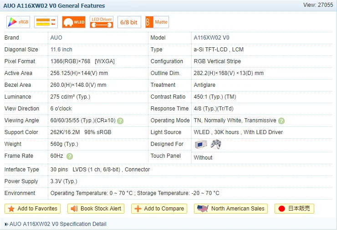Open Viewing Angle help question mark
Screen dimensions: 337x230
pyautogui.click(x=120, y=121)
